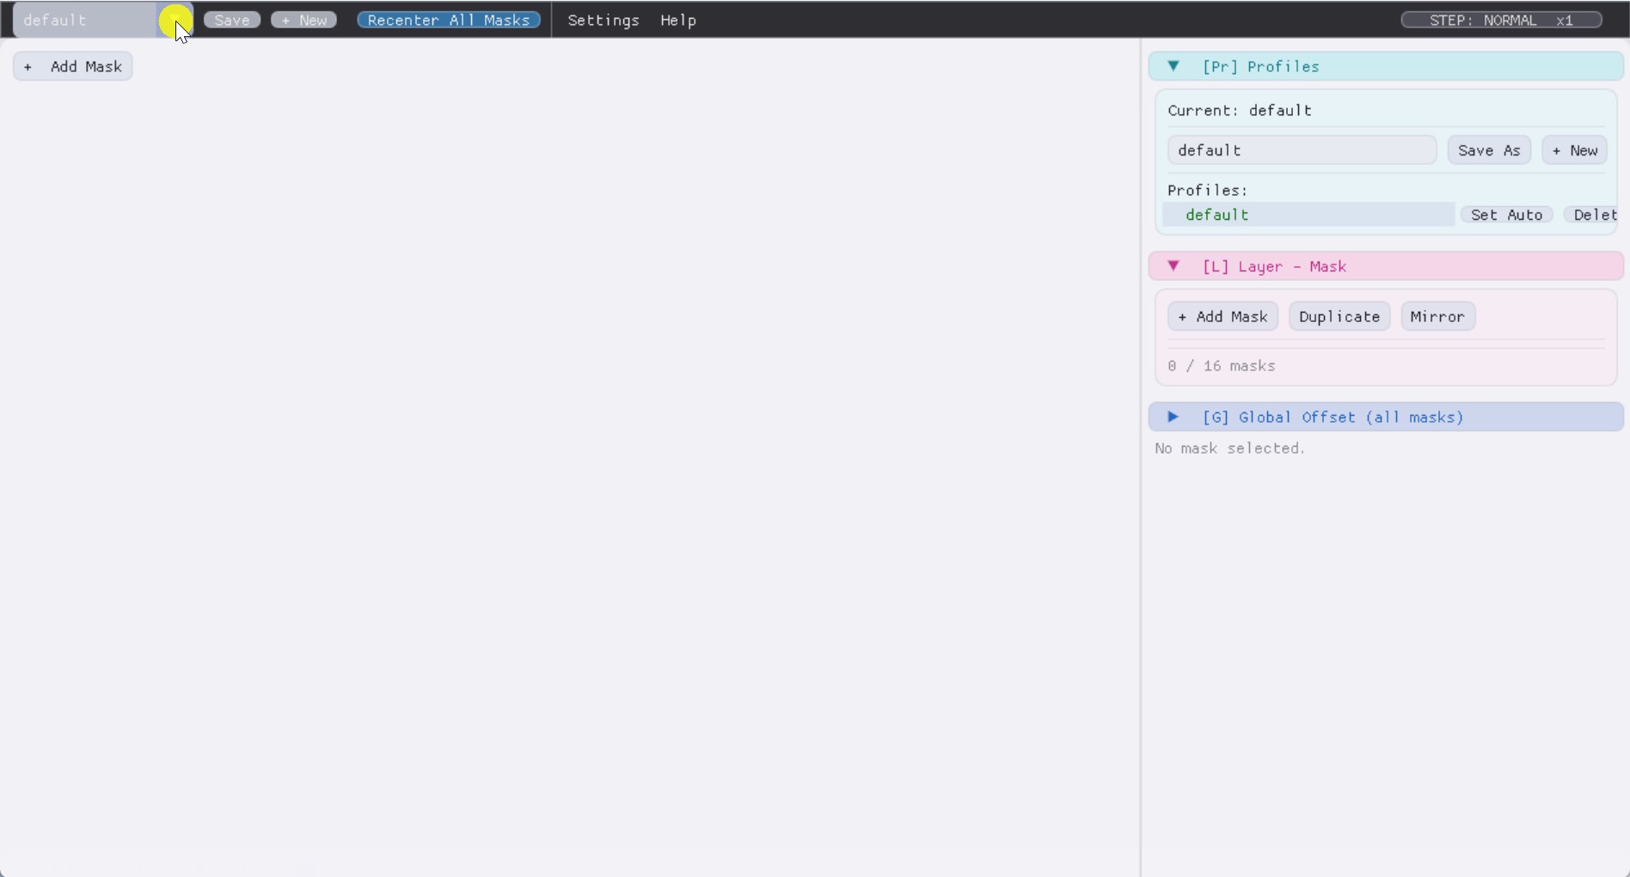Click the Mirror mask button

tap(1437, 316)
